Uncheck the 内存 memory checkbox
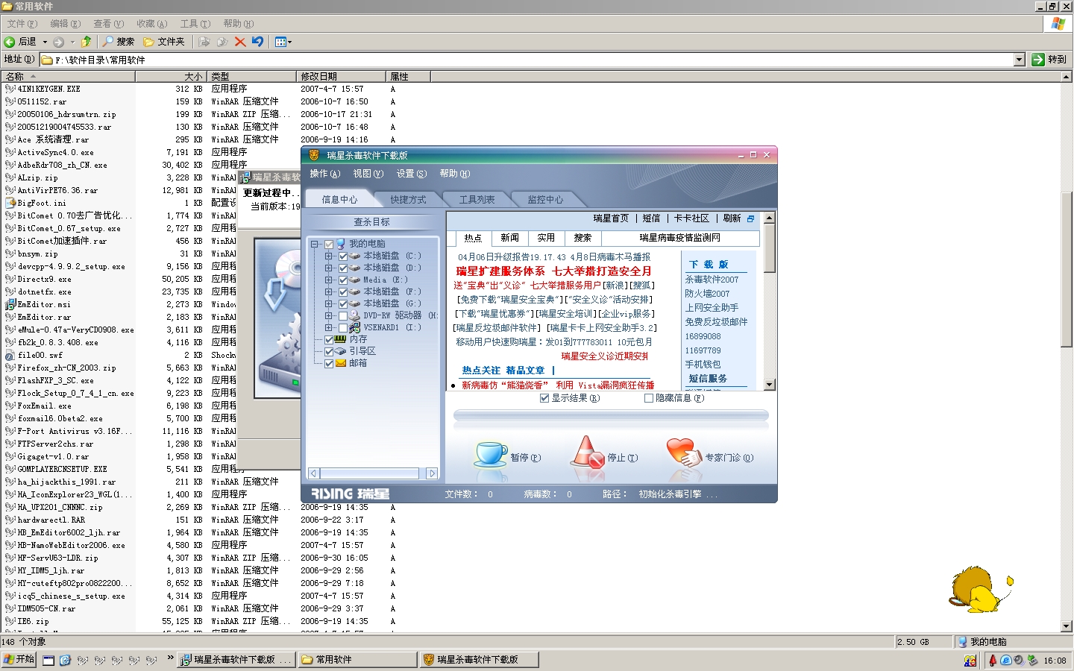The width and height of the screenshot is (1074, 671). 329,339
